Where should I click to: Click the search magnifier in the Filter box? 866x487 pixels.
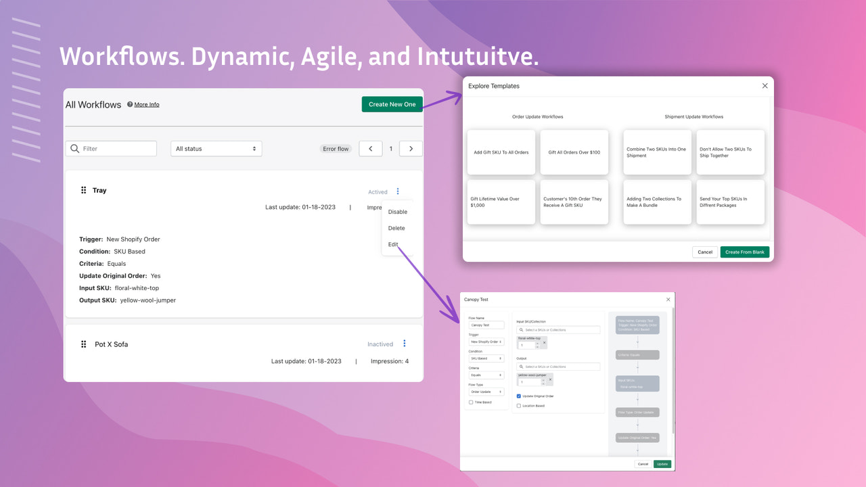tap(74, 148)
